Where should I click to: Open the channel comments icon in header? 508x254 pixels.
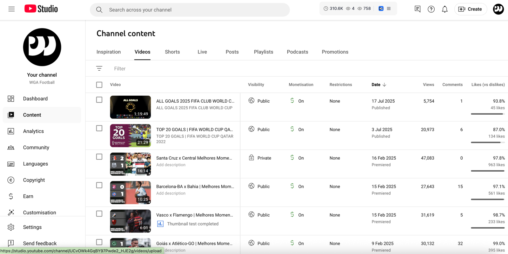[417, 9]
